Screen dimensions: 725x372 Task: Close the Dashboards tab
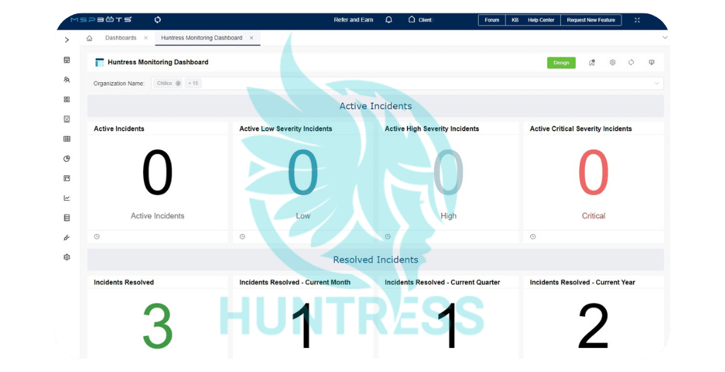(146, 38)
